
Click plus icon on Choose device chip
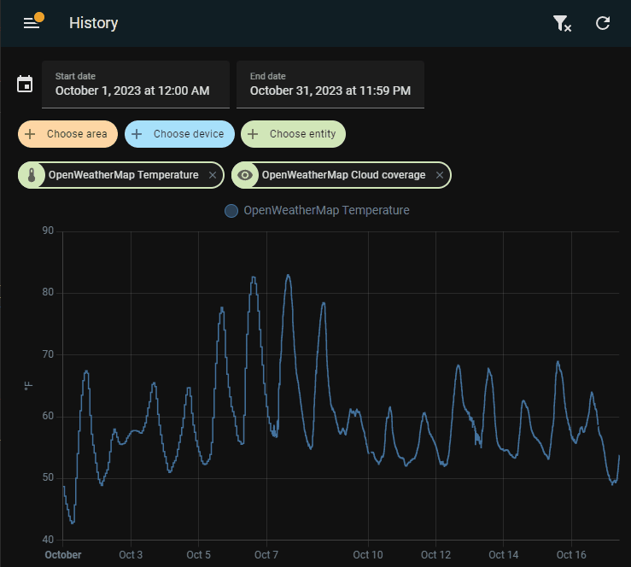(x=137, y=134)
